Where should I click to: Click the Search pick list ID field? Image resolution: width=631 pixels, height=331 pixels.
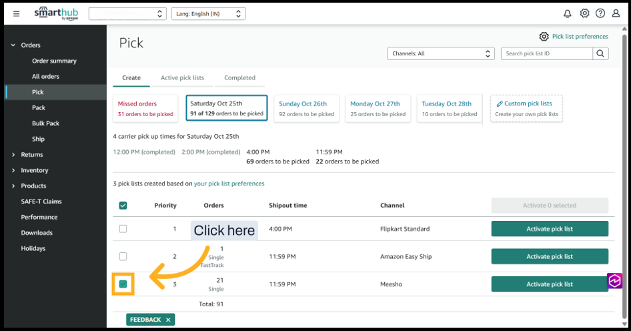coord(547,53)
